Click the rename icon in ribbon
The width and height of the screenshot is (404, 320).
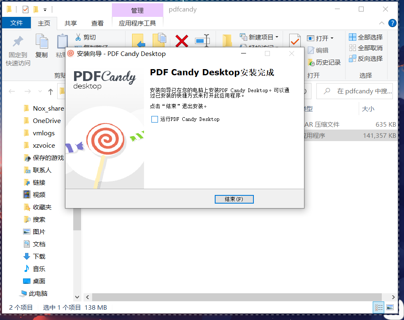pyautogui.click(x=202, y=40)
